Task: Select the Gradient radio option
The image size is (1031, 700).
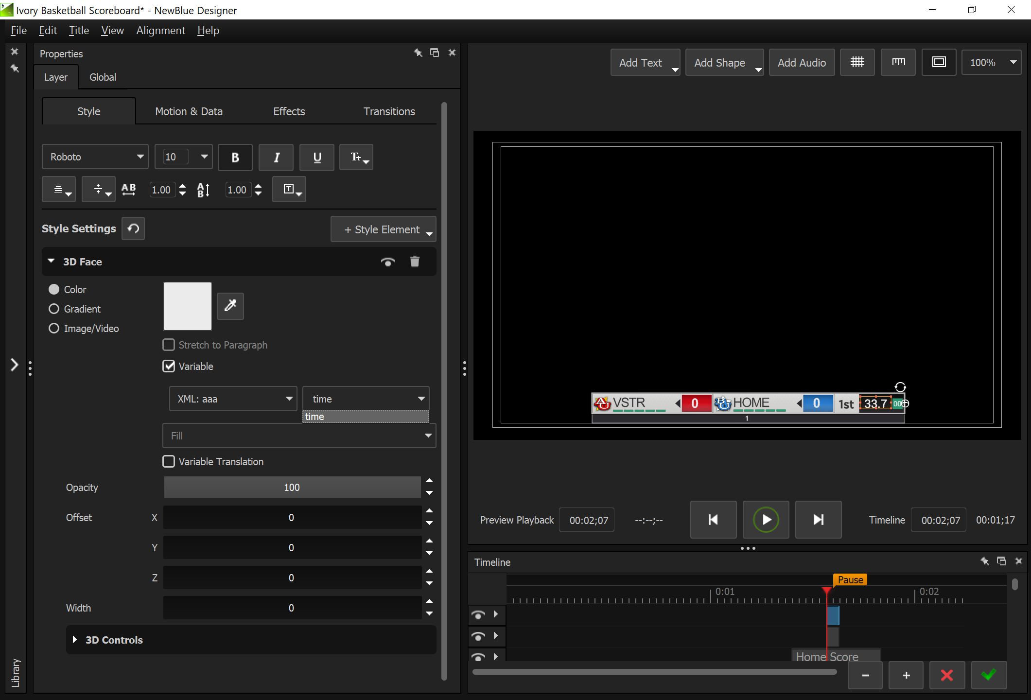Action: coord(54,309)
